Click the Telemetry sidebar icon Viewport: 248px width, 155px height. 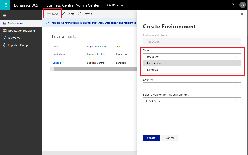point(5,38)
